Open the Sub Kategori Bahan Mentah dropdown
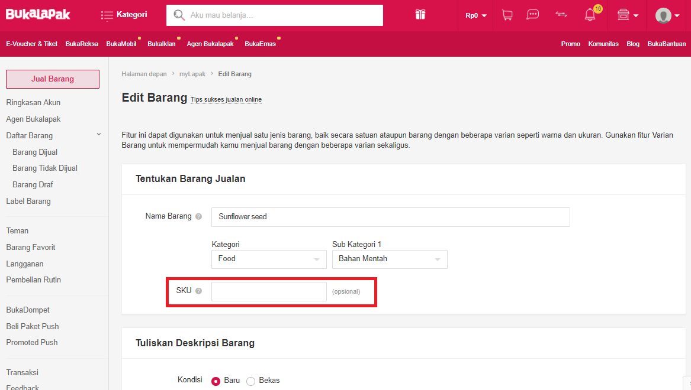Image resolution: width=691 pixels, height=390 pixels. click(390, 259)
